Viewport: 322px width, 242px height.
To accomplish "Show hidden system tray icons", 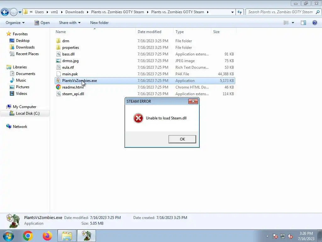I will click(267, 236).
